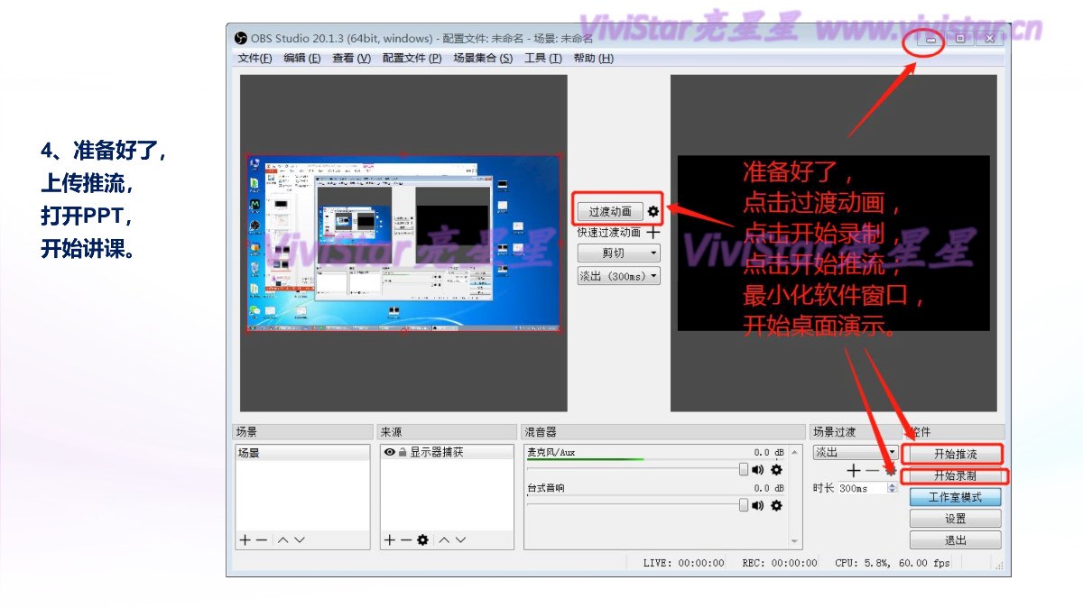Add scene transition with plus icon
The height and width of the screenshot is (608, 1083).
click(853, 471)
